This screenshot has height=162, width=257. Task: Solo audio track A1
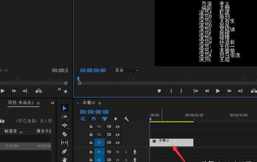[x=126, y=152]
